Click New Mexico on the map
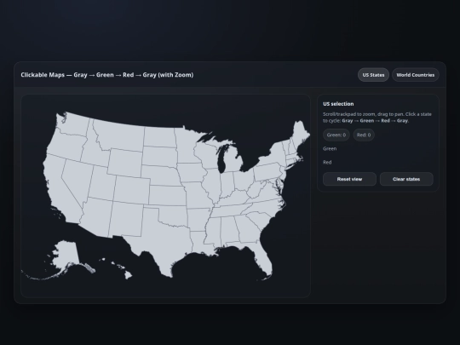The width and height of the screenshot is (460, 345). pyautogui.click(x=126, y=220)
